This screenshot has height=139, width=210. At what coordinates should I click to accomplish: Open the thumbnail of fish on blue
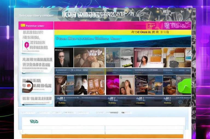click(155, 85)
